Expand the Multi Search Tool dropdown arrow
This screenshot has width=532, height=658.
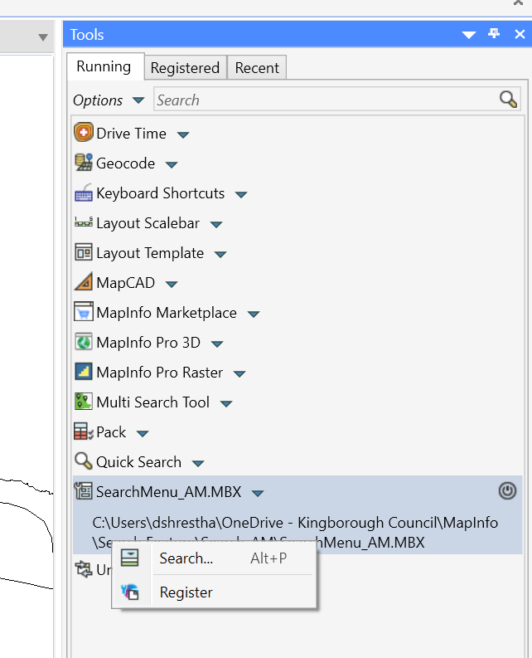coord(226,404)
